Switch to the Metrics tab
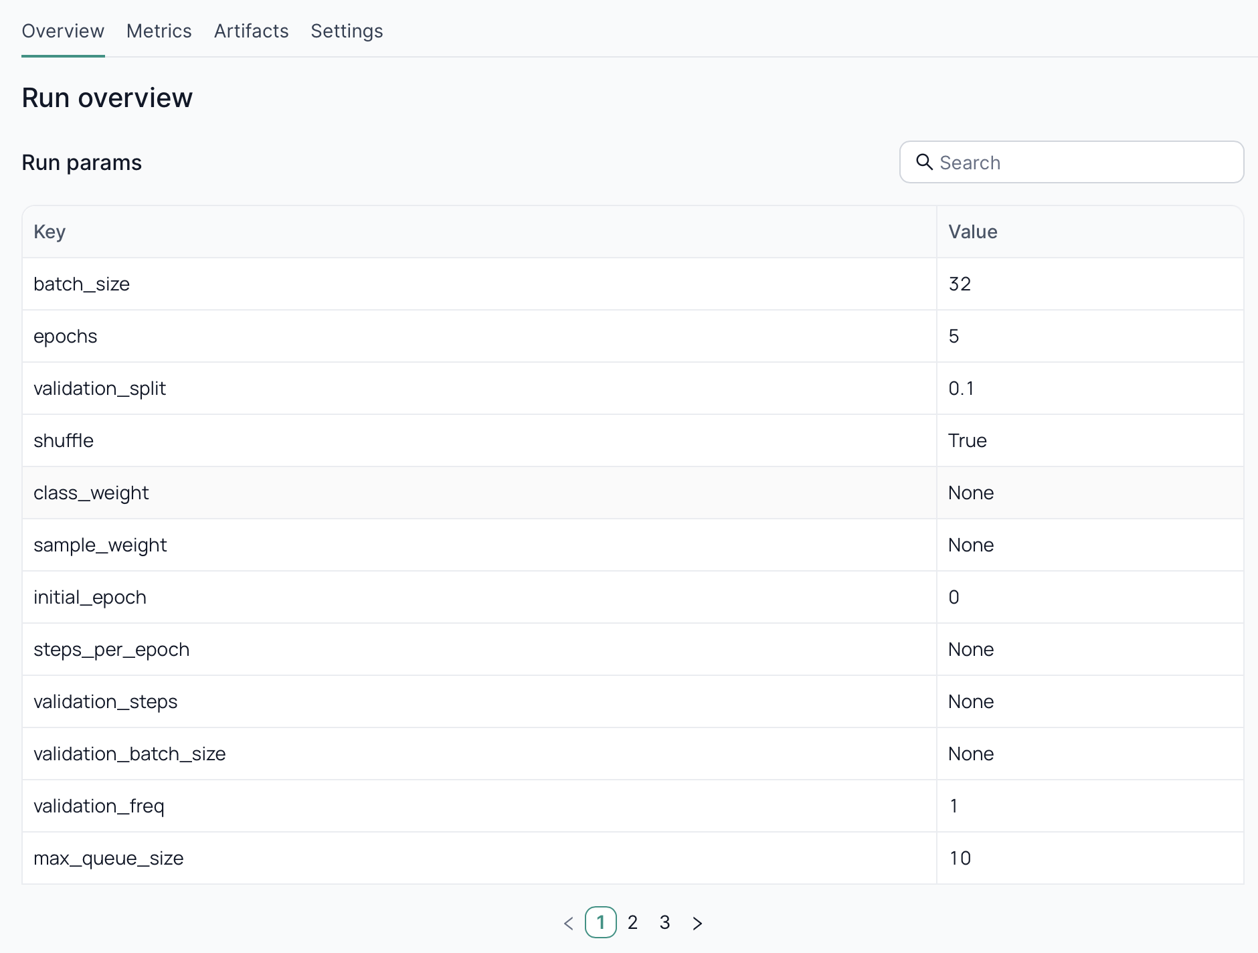1258x953 pixels. pos(159,31)
